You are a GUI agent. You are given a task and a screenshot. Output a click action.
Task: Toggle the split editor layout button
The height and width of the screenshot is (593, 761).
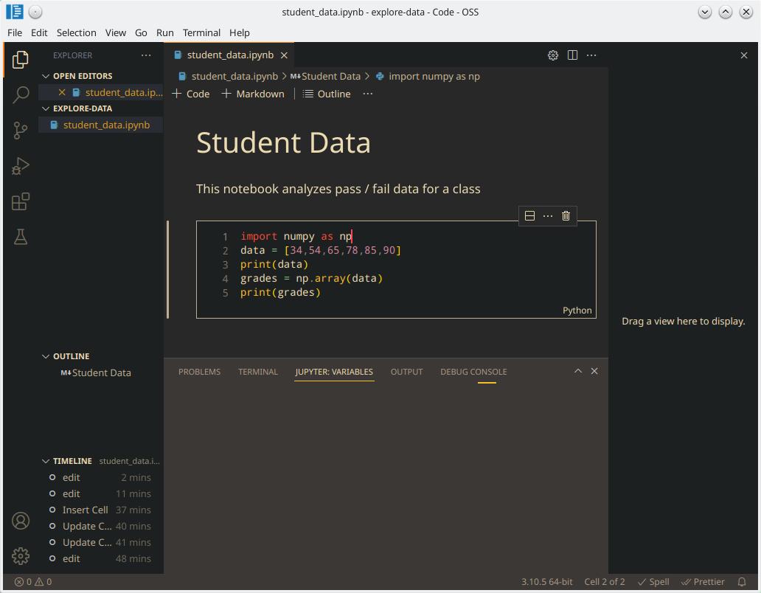pyautogui.click(x=572, y=55)
